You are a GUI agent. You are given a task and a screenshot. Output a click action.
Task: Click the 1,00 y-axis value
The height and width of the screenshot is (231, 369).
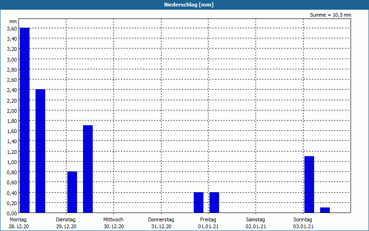12,162
